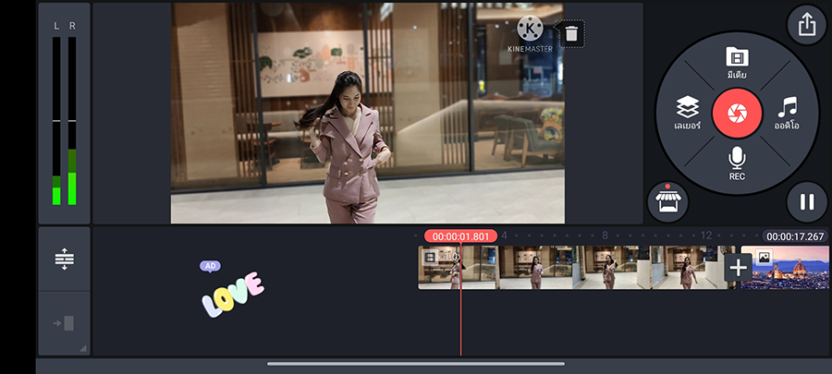Tap the REC microphone voice recorder

pos(737,163)
